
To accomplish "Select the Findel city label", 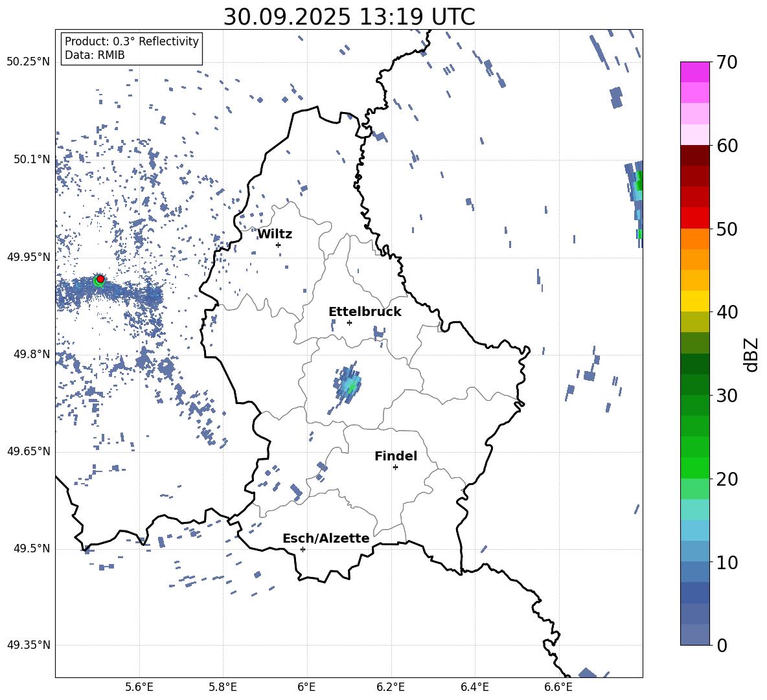I will click(x=396, y=456).
